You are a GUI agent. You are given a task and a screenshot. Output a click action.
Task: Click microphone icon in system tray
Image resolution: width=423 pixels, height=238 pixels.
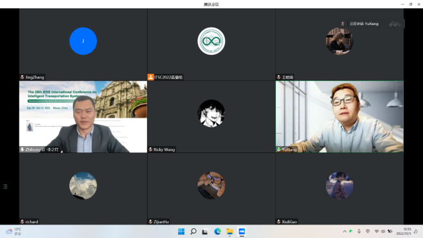tap(359, 232)
